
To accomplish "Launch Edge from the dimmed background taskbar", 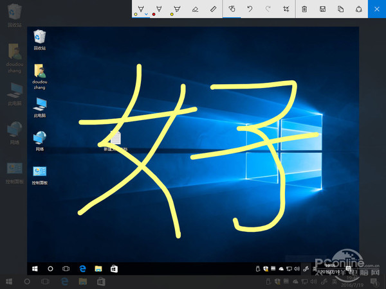I will click(x=64, y=282).
